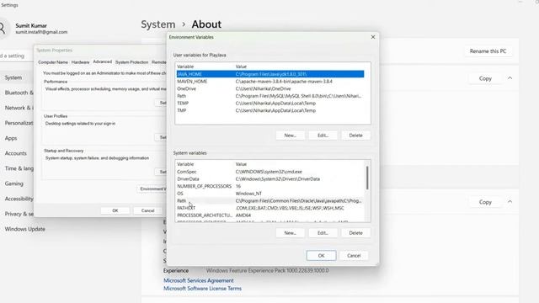Screen dimensions: 539x303
Task: Select MAVEN_HOME user variable row
Action: click(x=270, y=82)
